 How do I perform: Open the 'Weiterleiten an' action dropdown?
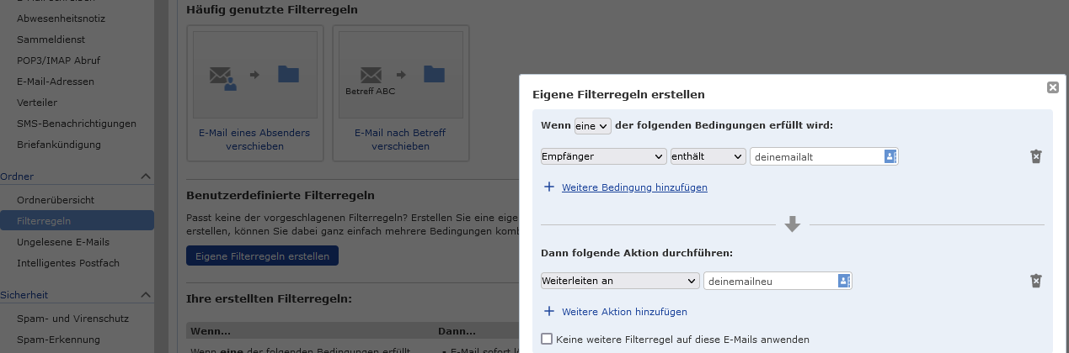(x=620, y=281)
